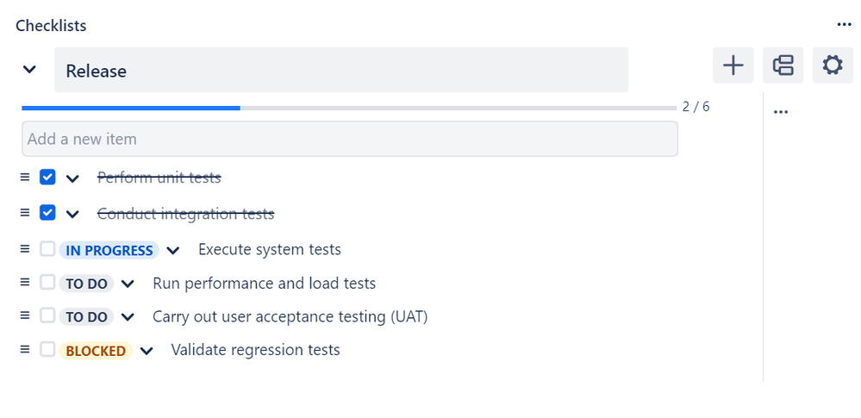Focus the Add a new item field
Viewport: 861px width, 418px height.
tap(349, 139)
